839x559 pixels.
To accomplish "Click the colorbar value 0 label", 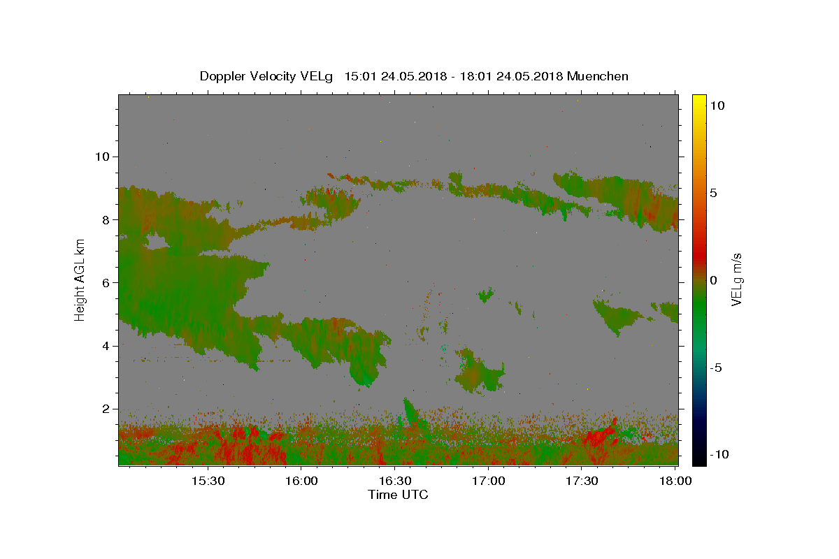I will (713, 280).
